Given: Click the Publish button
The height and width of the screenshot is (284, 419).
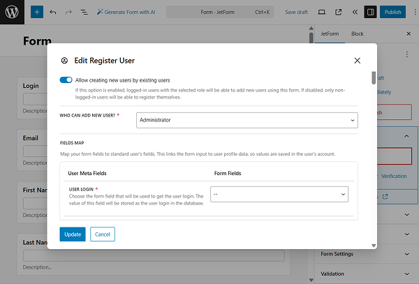Looking at the screenshot, I should tap(392, 12).
